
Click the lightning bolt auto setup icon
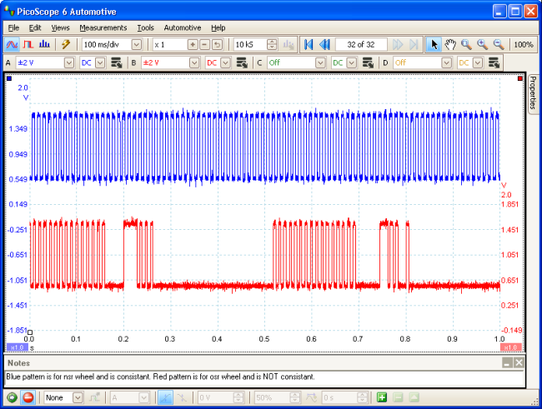[65, 44]
